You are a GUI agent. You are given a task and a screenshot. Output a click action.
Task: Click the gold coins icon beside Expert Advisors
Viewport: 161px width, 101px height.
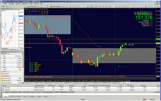tap(48, 6)
